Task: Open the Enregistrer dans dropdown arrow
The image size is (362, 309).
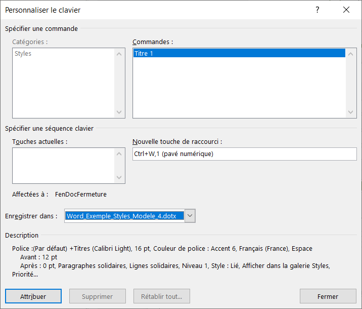Action: [190, 216]
